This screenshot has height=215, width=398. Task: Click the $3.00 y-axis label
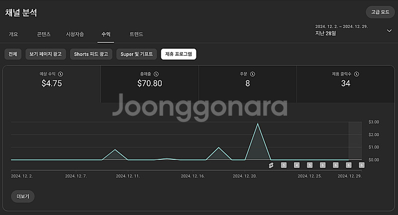tap(374, 122)
